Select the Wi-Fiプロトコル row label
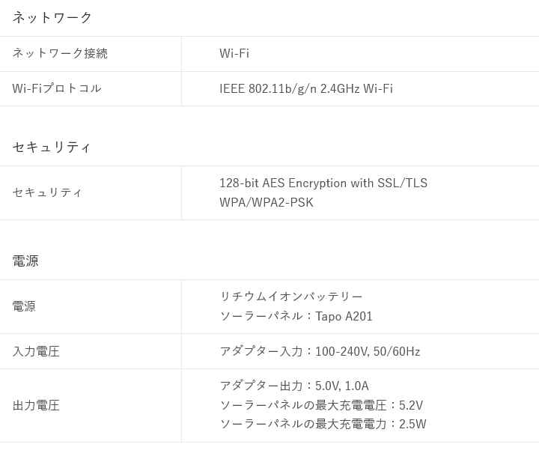539x468 pixels. [x=57, y=88]
